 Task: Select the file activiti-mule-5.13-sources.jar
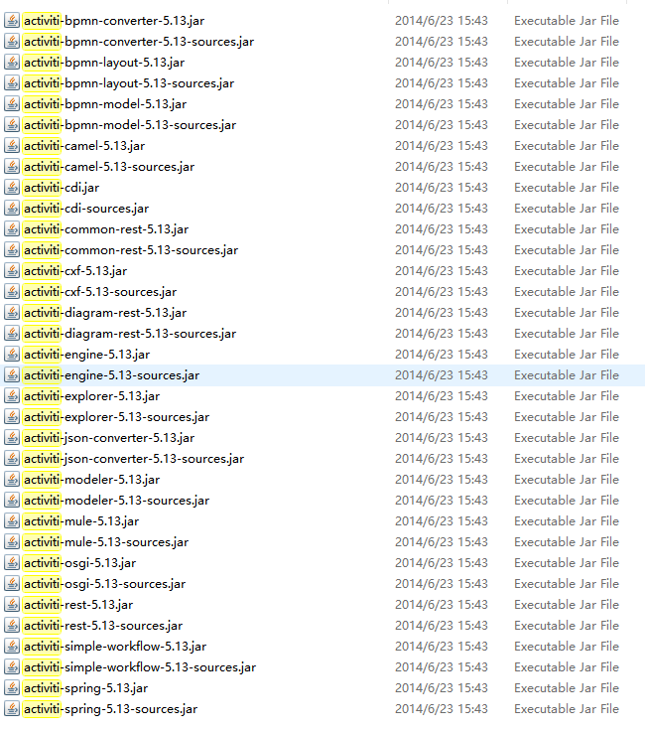click(x=106, y=542)
